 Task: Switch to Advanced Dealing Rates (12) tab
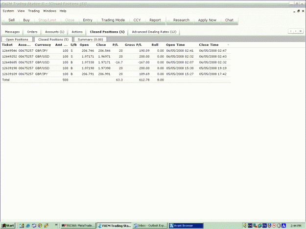154,32
